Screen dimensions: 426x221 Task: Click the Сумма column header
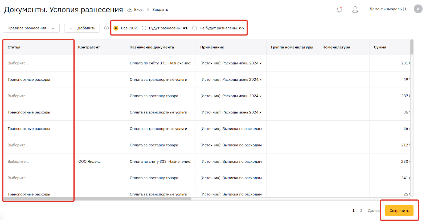coord(380,47)
